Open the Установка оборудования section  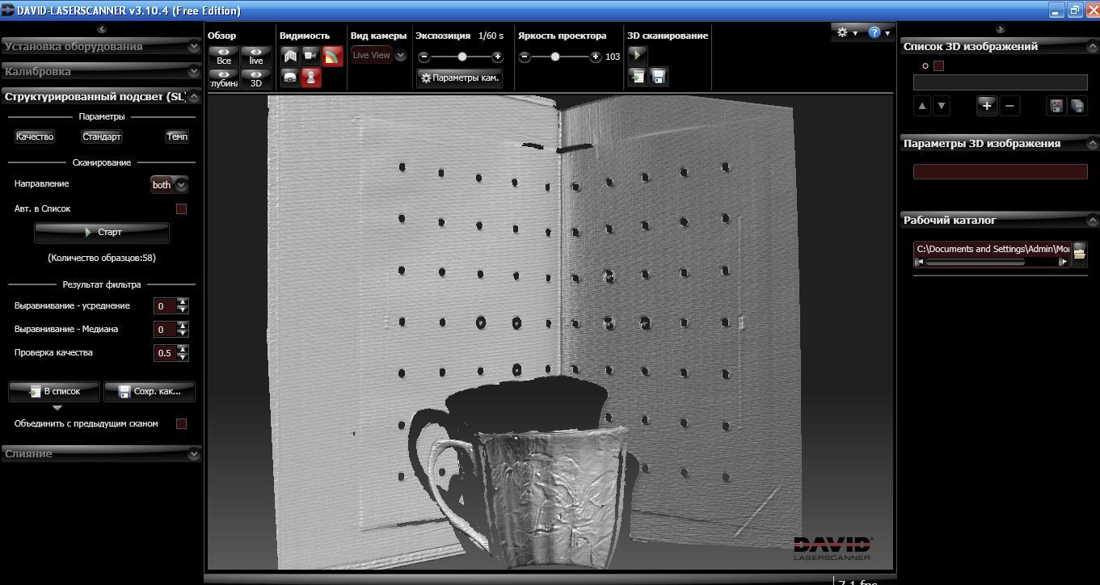coord(101,46)
